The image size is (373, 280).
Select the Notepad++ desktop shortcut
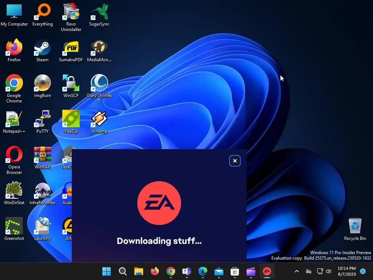[14, 122]
